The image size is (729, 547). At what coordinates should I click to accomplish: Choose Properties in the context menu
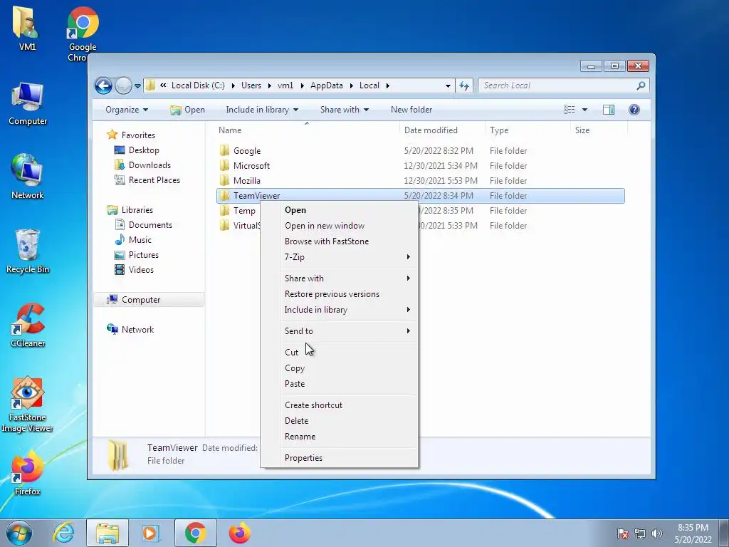click(x=340, y=458)
